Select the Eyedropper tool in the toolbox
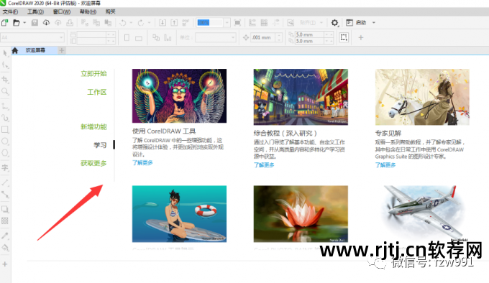The image size is (489, 283). tap(5, 236)
